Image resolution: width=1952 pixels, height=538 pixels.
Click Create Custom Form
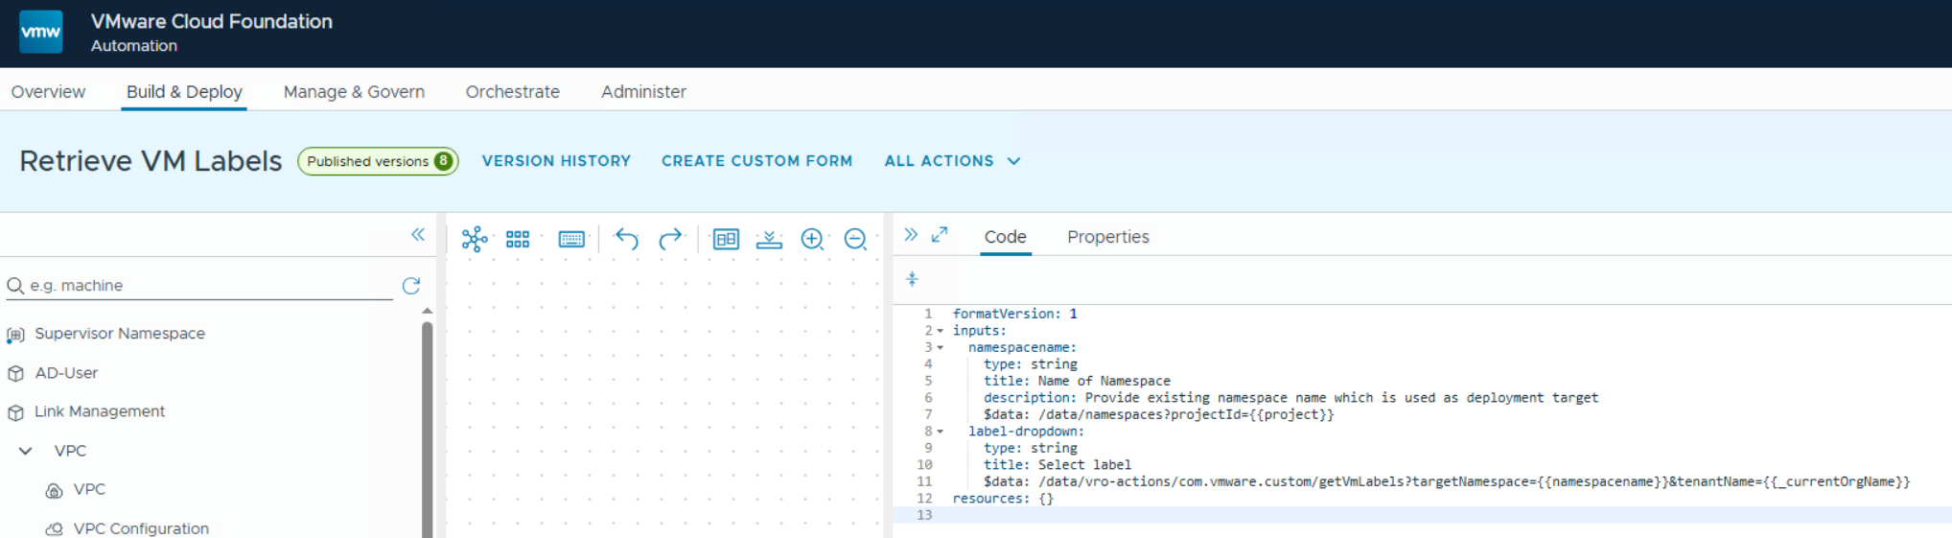(x=757, y=161)
